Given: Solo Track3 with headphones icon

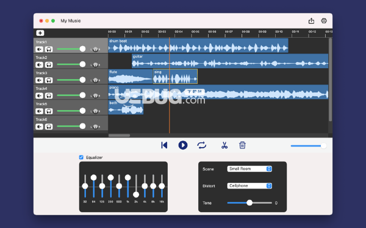Looking at the screenshot, I should pyautogui.click(x=49, y=80).
